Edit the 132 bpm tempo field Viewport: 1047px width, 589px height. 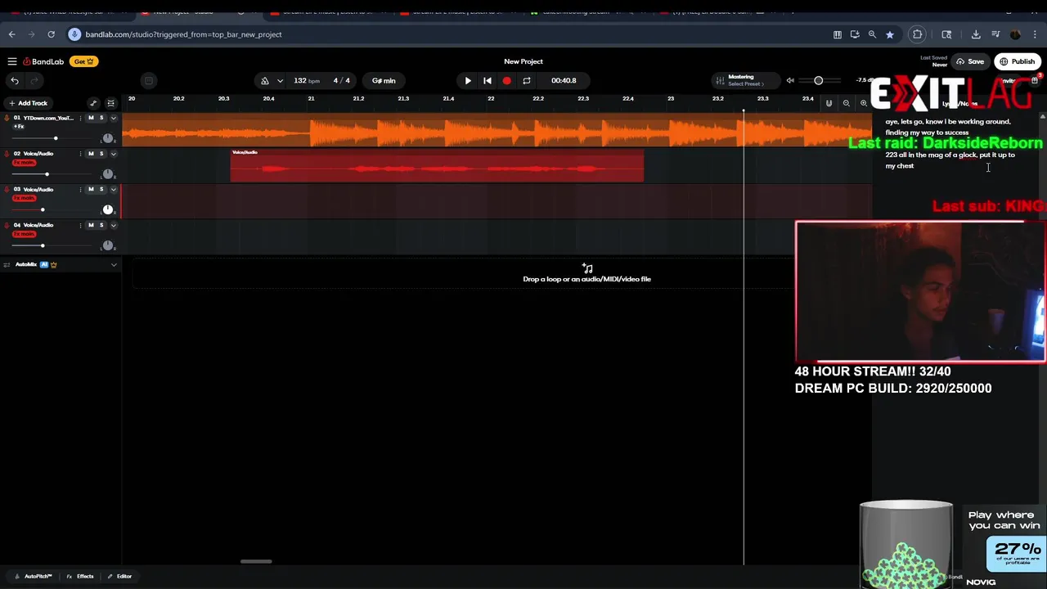[307, 81]
